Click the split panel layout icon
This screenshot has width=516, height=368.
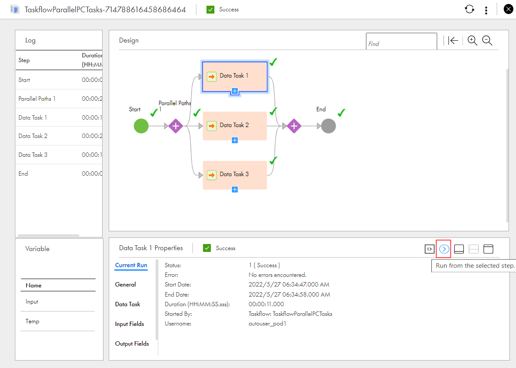tap(473, 249)
